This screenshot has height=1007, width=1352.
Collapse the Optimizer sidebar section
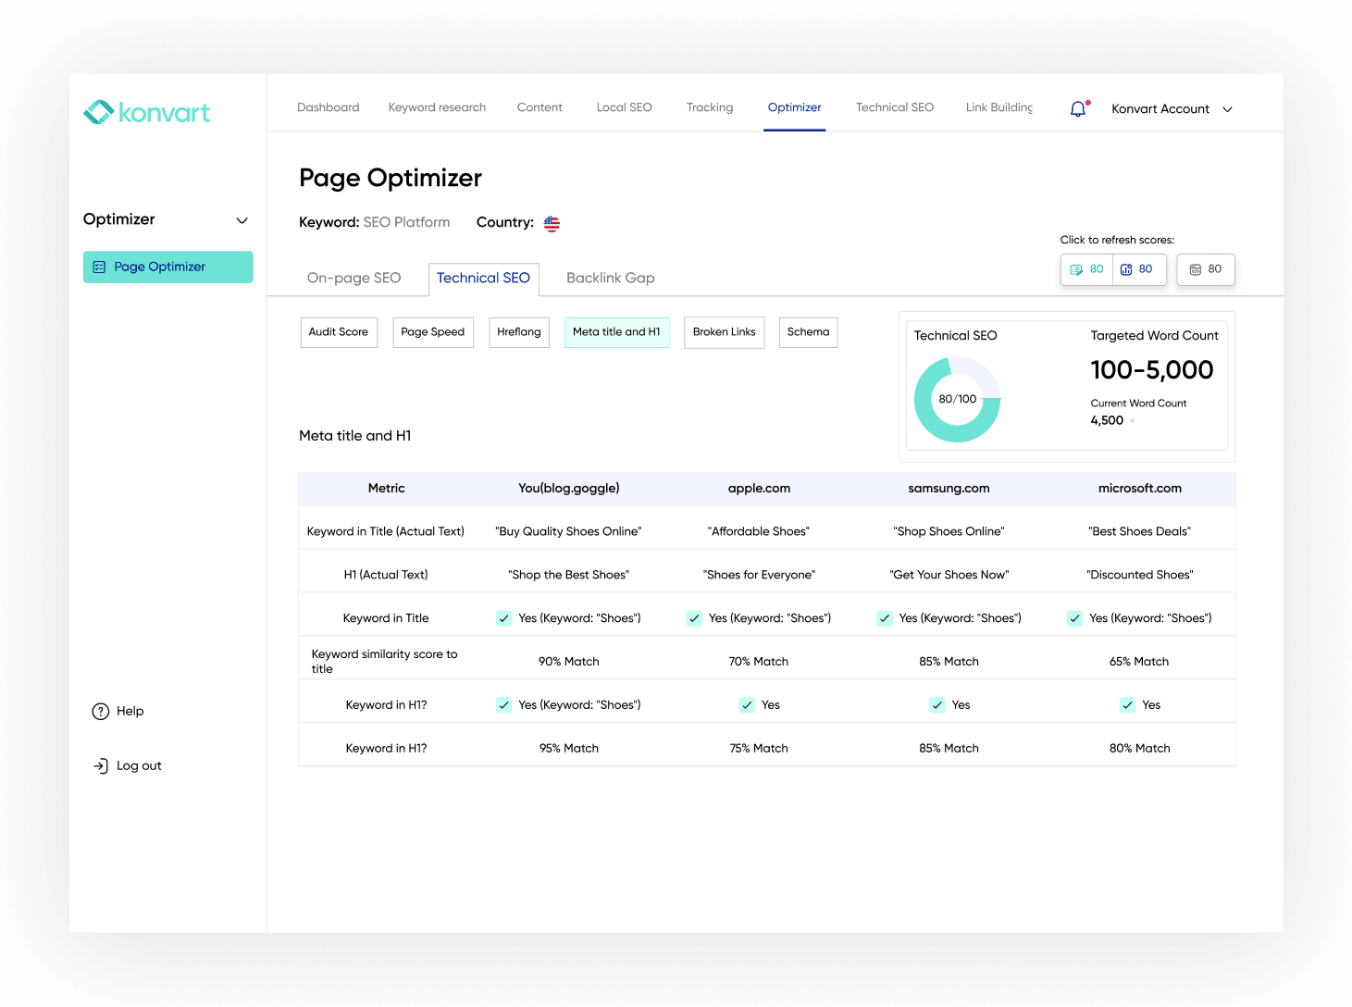(x=242, y=220)
